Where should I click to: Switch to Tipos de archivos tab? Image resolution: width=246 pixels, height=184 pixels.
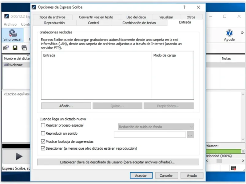pyautogui.click(x=52, y=17)
